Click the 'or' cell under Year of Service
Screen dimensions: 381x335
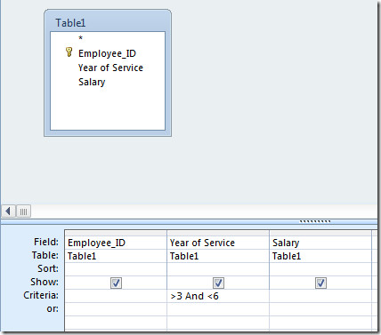coord(218,309)
